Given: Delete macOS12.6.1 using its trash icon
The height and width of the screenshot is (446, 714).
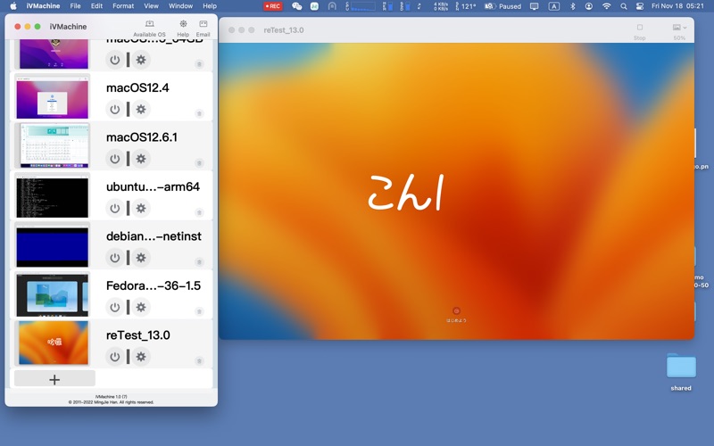Looking at the screenshot, I should coord(199,163).
